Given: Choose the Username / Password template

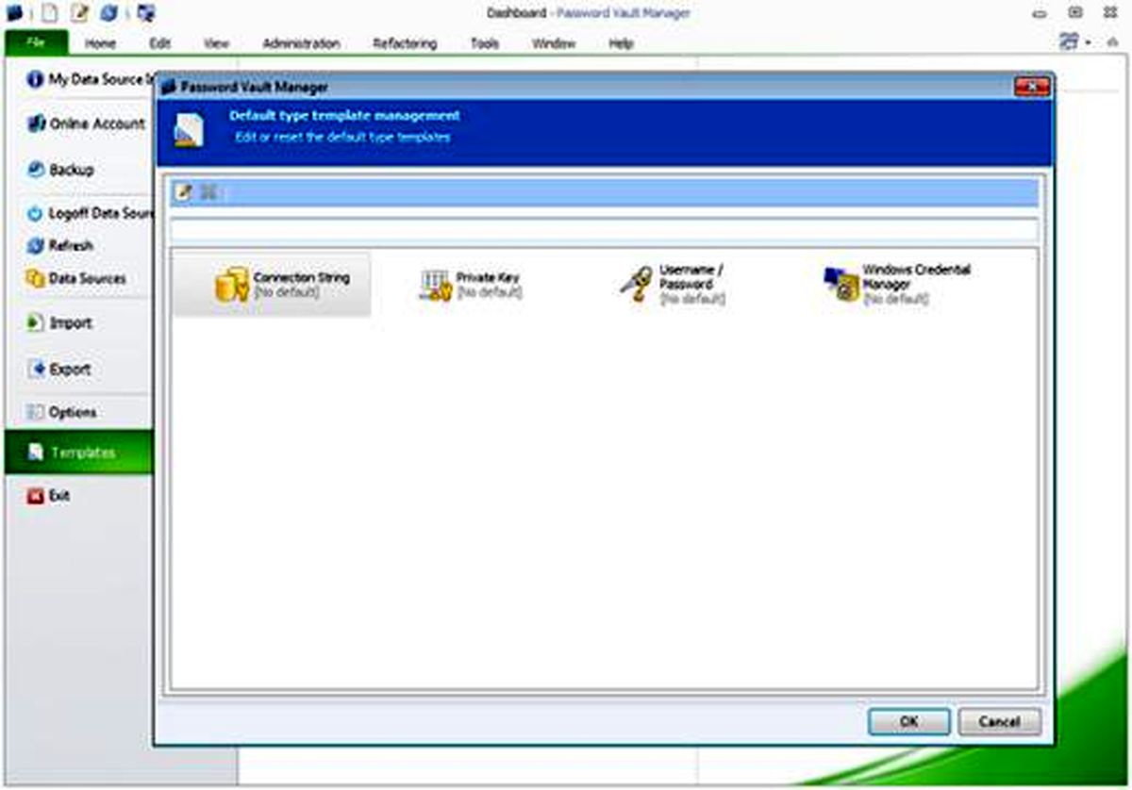Looking at the screenshot, I should coord(637,284).
